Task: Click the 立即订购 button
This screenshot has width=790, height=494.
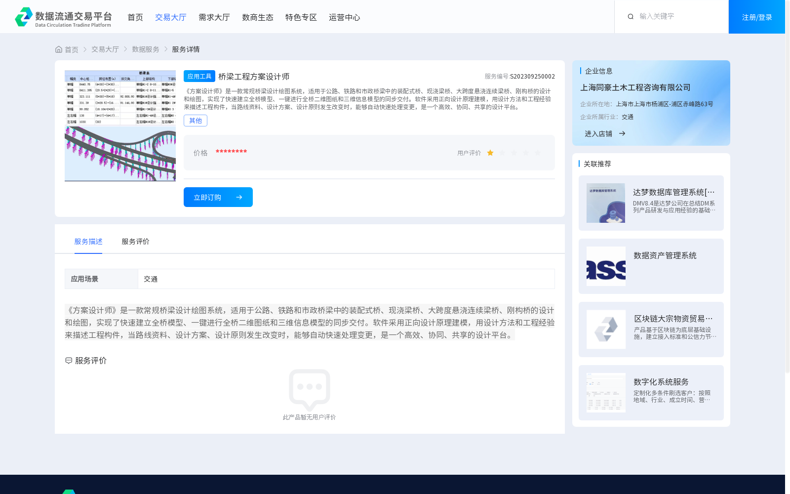Action: click(218, 197)
